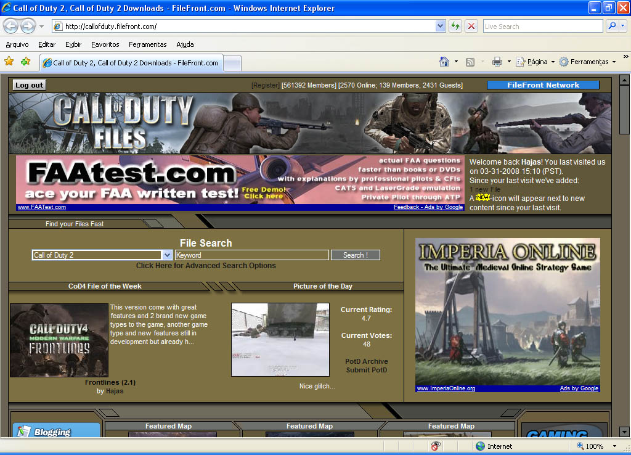Viewport: 631px width, 455px height.
Task: Open the Ferramentas menu in menu bar
Action: (x=147, y=44)
